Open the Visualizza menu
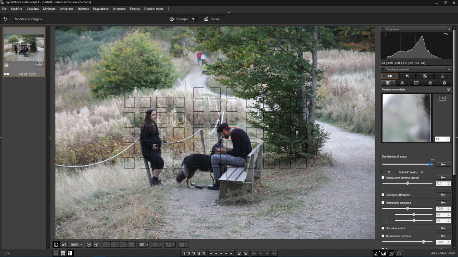Image resolution: width=458 pixels, height=257 pixels. pyautogui.click(x=33, y=9)
